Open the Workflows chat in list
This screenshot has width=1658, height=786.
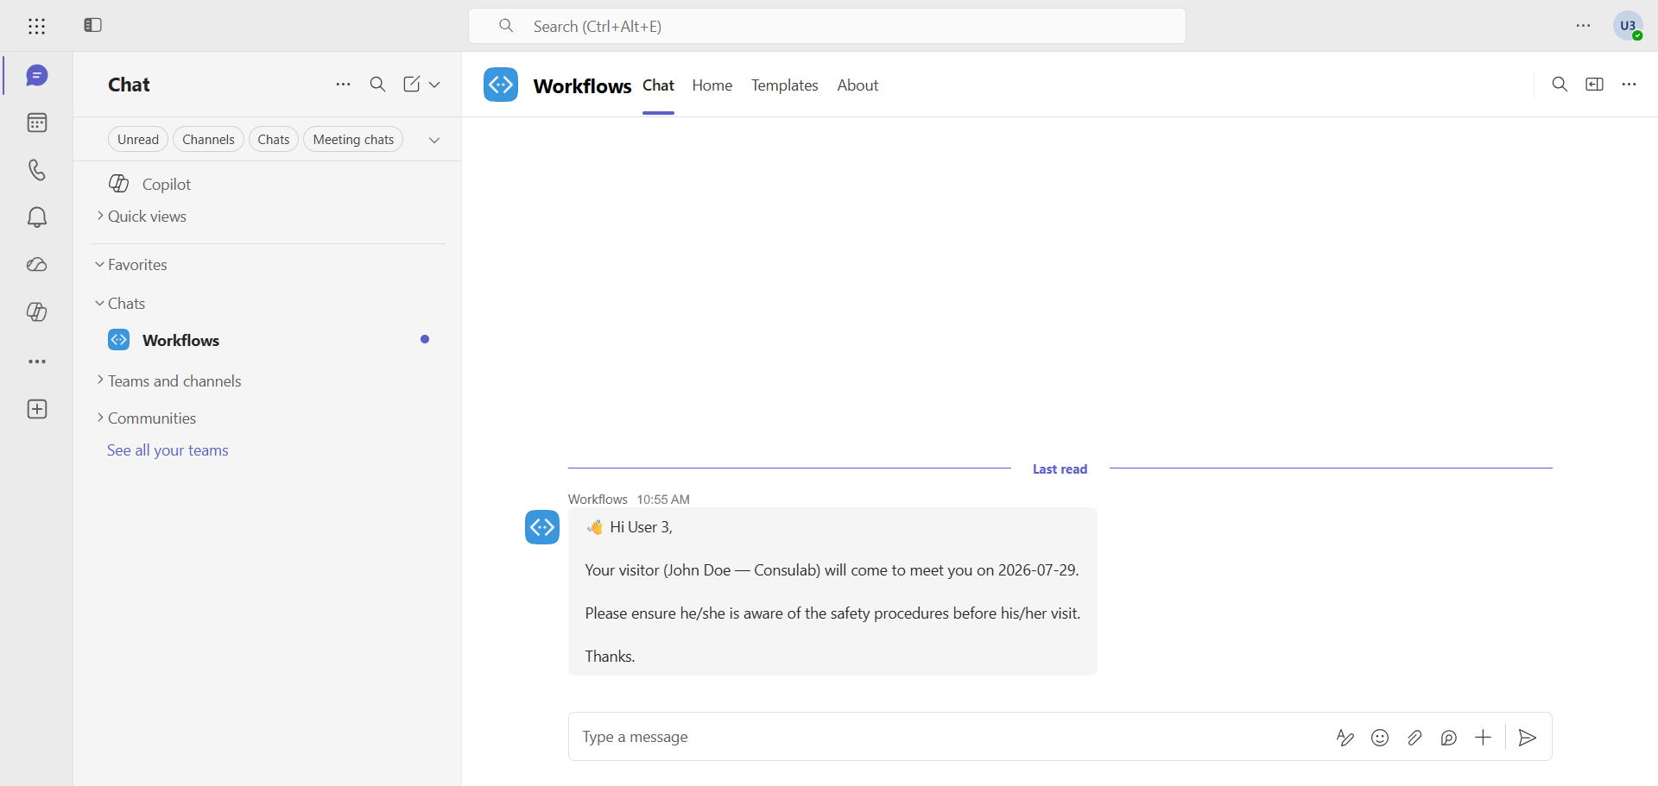tap(268, 340)
